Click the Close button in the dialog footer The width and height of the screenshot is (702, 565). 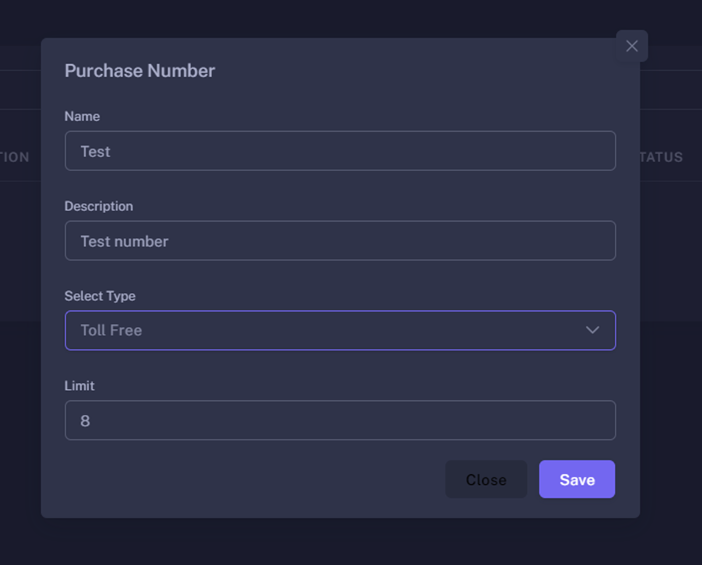click(x=486, y=479)
